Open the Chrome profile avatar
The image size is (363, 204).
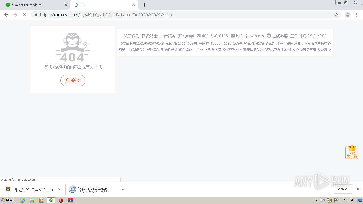click(x=348, y=15)
